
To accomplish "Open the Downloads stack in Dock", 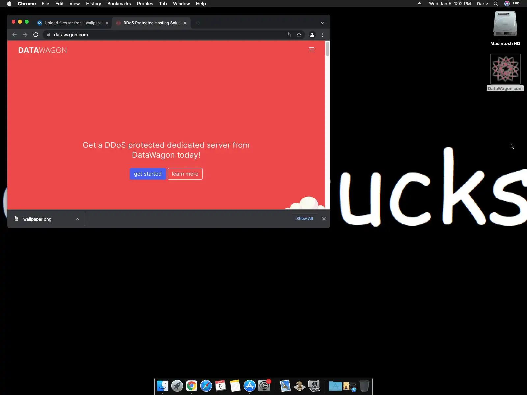I will click(x=349, y=386).
